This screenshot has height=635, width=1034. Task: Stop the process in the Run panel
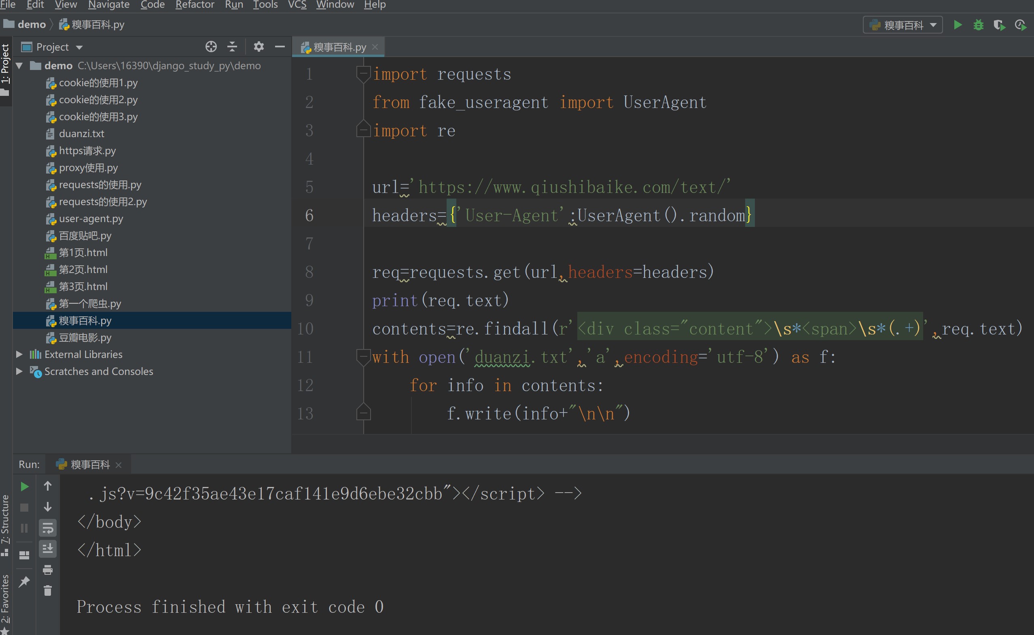point(24,507)
